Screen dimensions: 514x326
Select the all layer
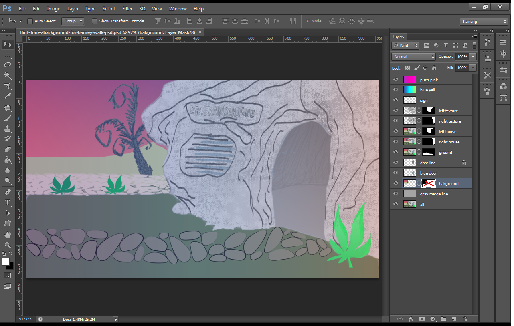[x=431, y=204]
